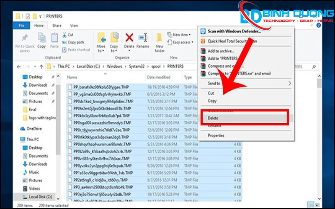Image resolution: width=335 pixels, height=209 pixels.
Task: Click the New folder icon
Action: pos(160,38)
